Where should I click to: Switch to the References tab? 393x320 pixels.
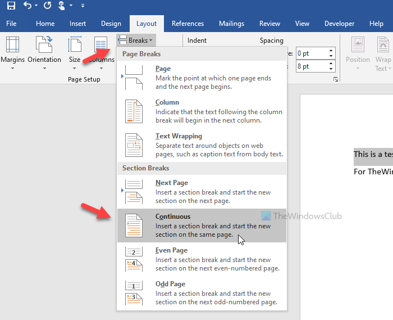click(x=188, y=24)
